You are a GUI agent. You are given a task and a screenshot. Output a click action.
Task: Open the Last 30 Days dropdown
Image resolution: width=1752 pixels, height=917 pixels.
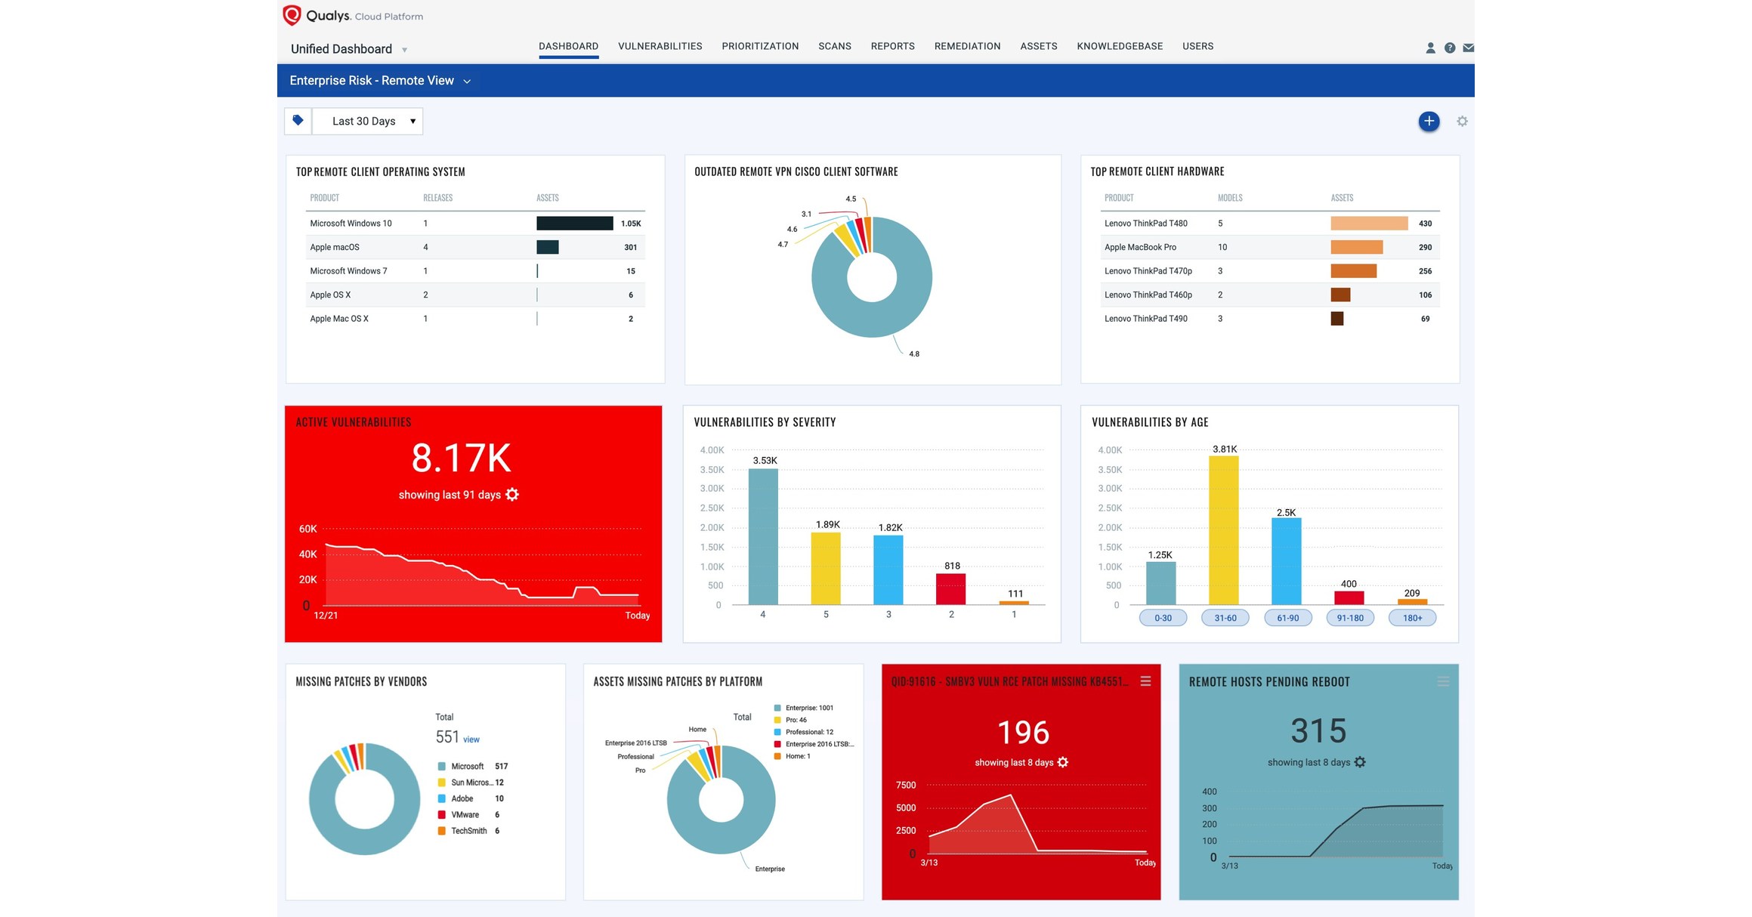[368, 120]
